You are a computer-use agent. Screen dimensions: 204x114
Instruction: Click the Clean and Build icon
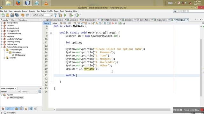click(x=60, y=15)
